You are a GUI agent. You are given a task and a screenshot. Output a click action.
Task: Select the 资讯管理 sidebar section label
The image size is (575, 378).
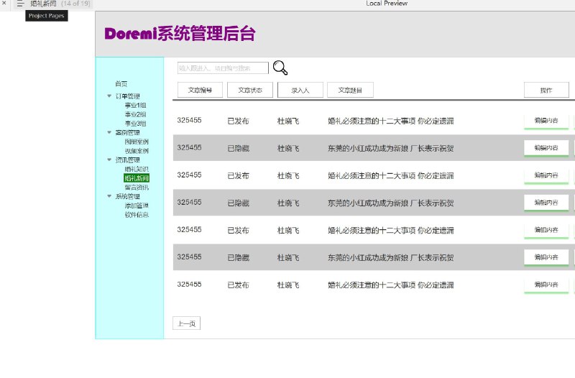[128, 160]
